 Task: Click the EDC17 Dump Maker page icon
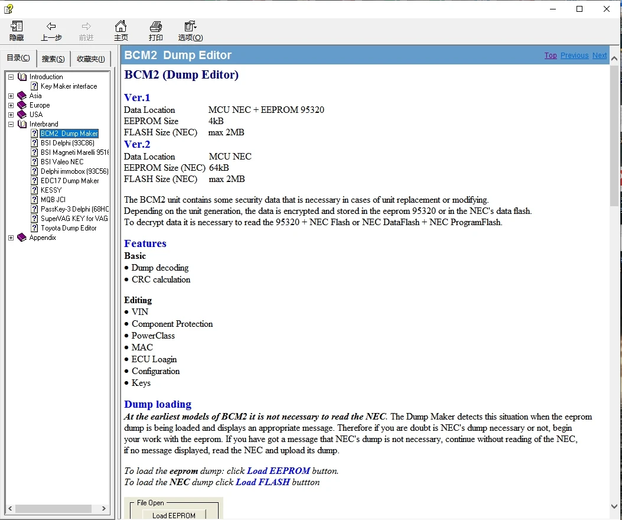coord(34,181)
